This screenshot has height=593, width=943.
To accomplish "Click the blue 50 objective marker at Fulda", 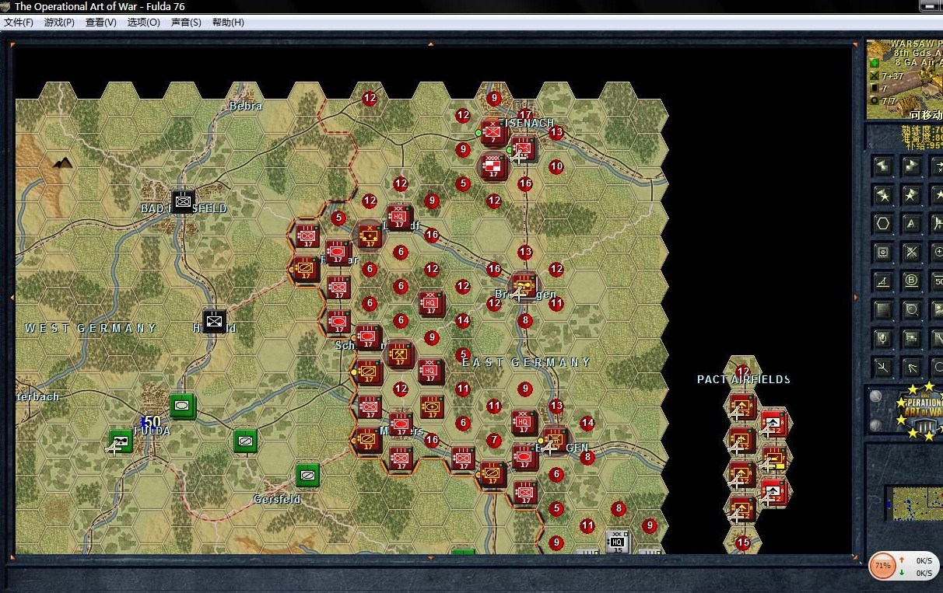I will [x=152, y=420].
